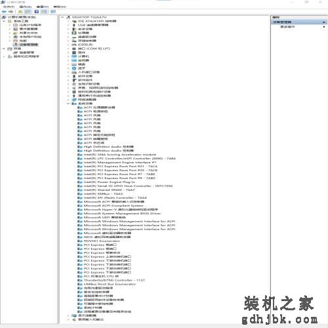
Task: Toggle the Show/Hide Console Tree toolbar icon
Action: coord(28,12)
